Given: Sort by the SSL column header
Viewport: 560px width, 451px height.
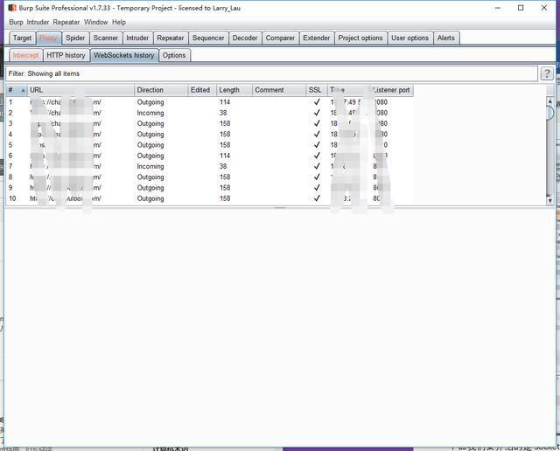Looking at the screenshot, I should pos(317,90).
